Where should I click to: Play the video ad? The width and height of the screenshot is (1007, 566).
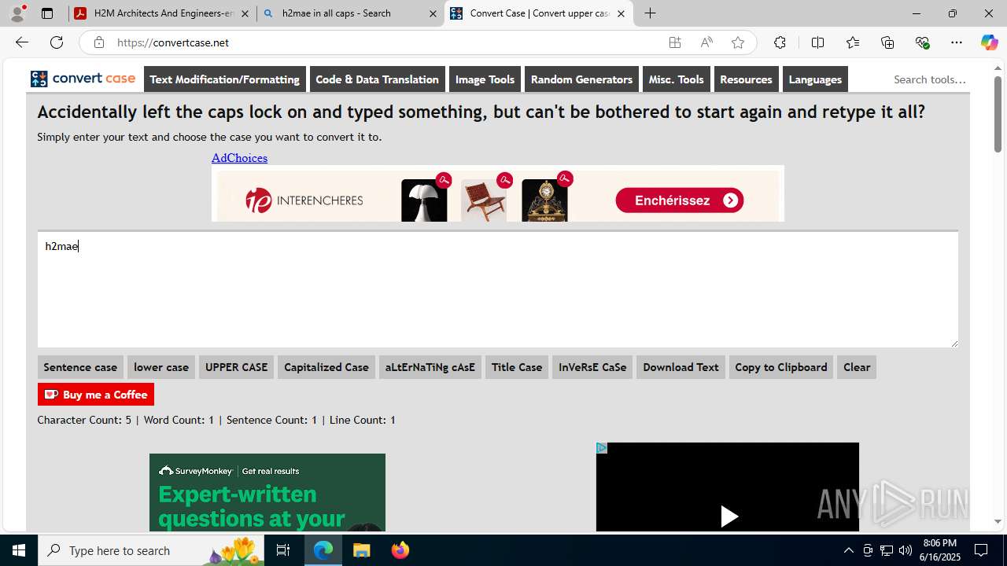[x=729, y=516]
